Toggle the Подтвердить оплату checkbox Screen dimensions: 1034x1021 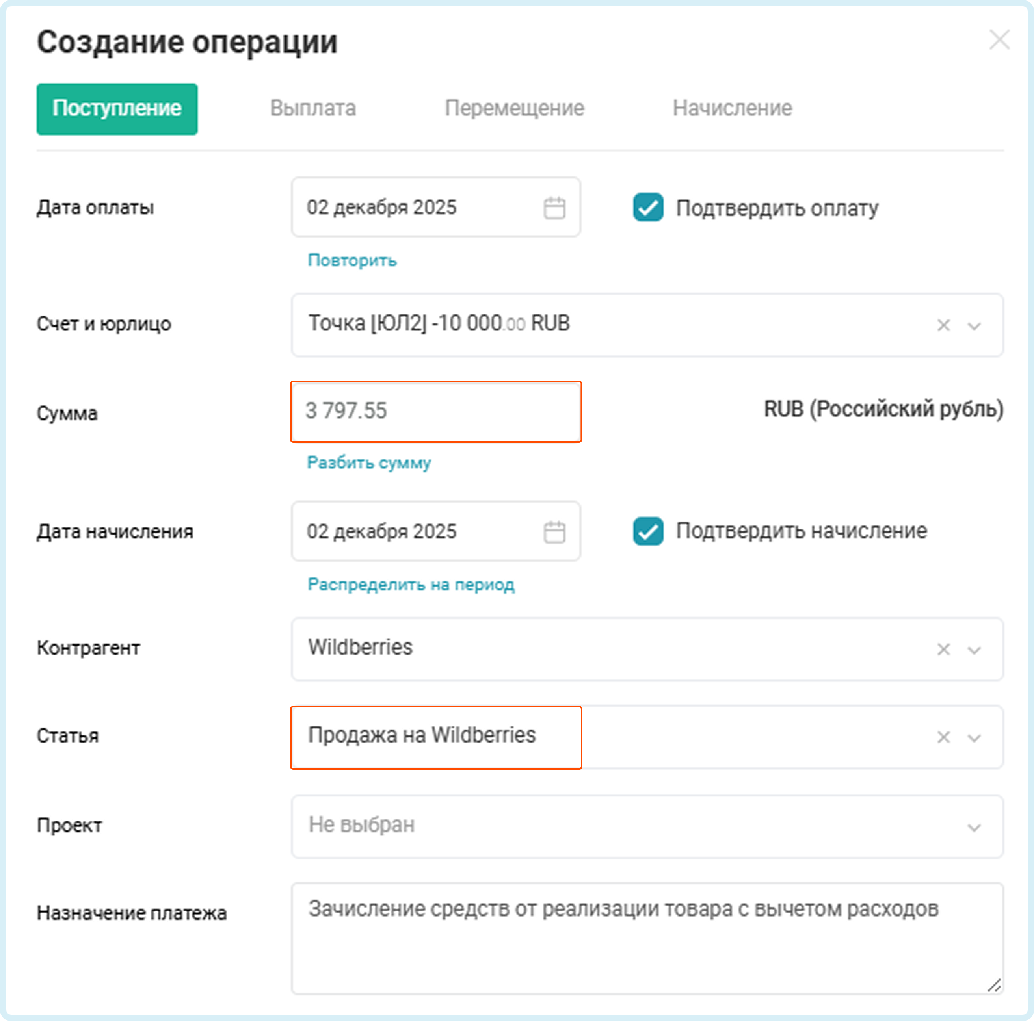tap(647, 208)
